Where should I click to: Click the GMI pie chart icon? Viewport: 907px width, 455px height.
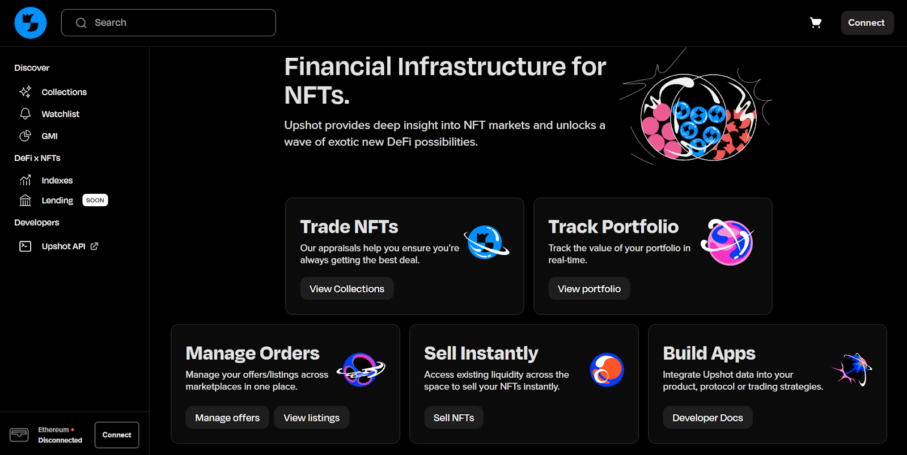point(26,136)
